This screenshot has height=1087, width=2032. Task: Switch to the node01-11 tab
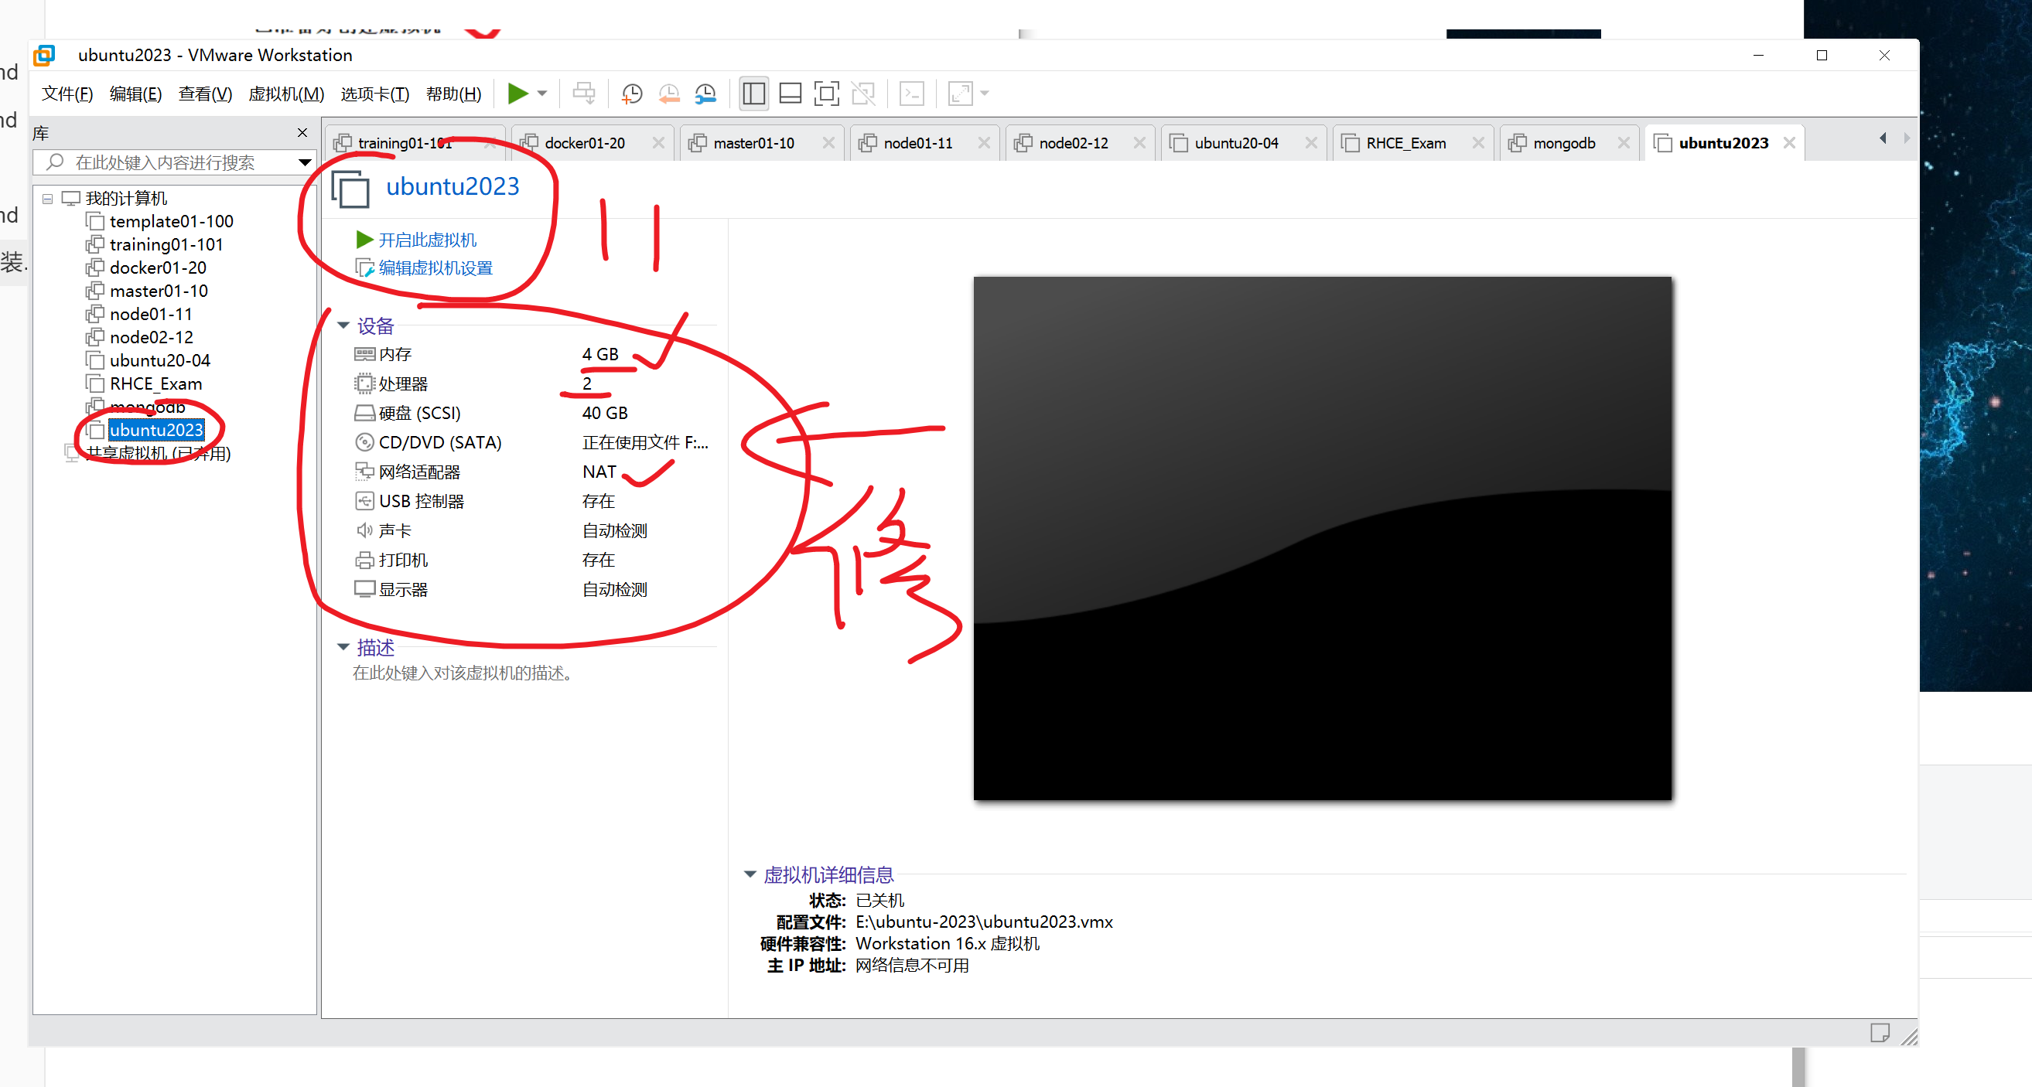[917, 143]
